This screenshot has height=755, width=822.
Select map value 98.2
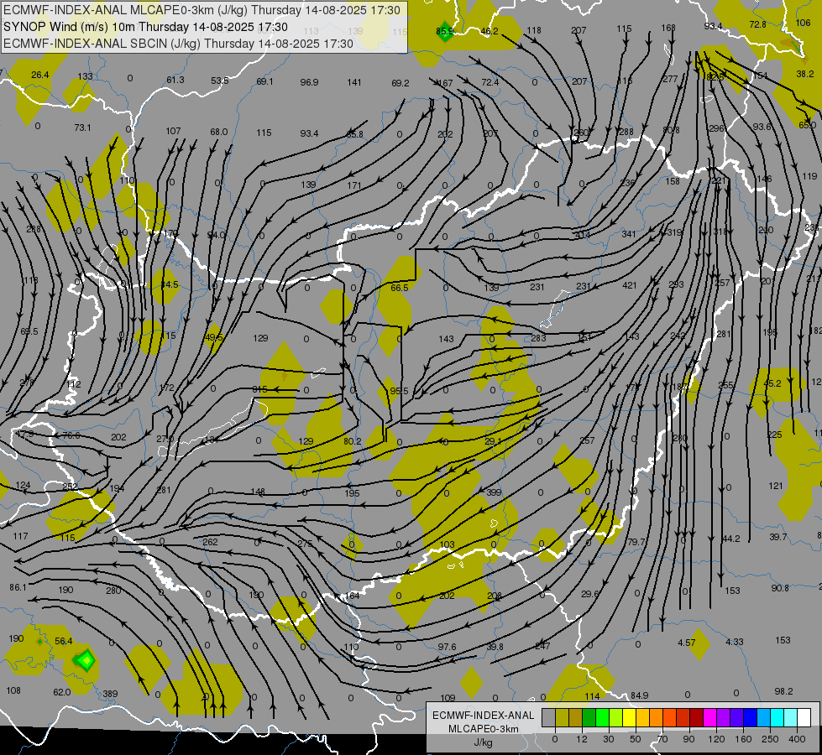click(783, 691)
